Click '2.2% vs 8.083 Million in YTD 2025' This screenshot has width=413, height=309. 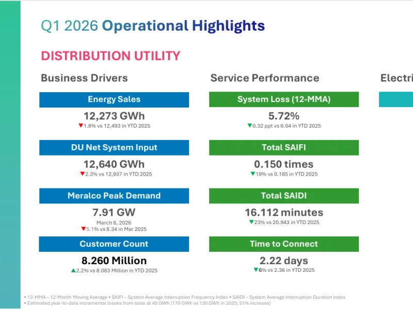tap(117, 271)
